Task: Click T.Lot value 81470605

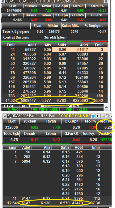Action: [x=14, y=10]
